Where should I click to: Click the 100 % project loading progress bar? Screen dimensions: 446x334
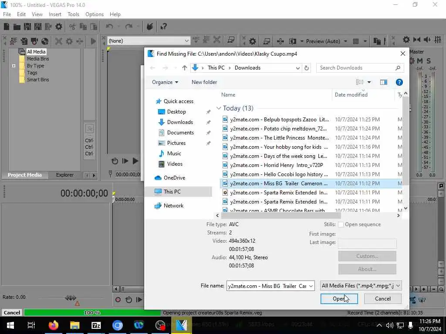92,313
